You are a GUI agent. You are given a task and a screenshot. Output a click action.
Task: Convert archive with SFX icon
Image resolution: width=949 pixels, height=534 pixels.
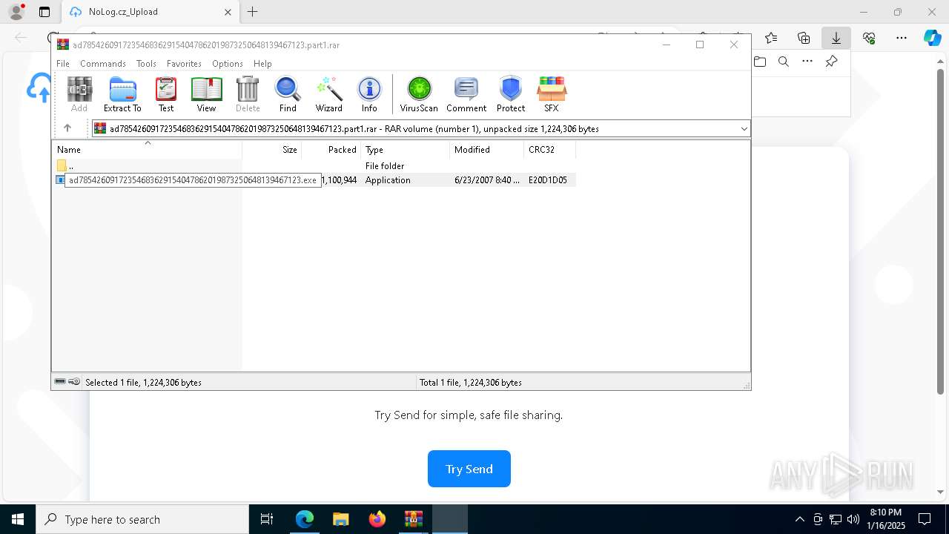coord(552,94)
